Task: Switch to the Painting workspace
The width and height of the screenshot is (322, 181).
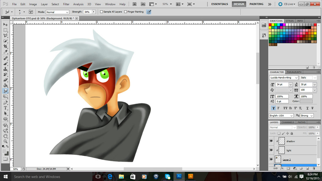Action: 256,4
